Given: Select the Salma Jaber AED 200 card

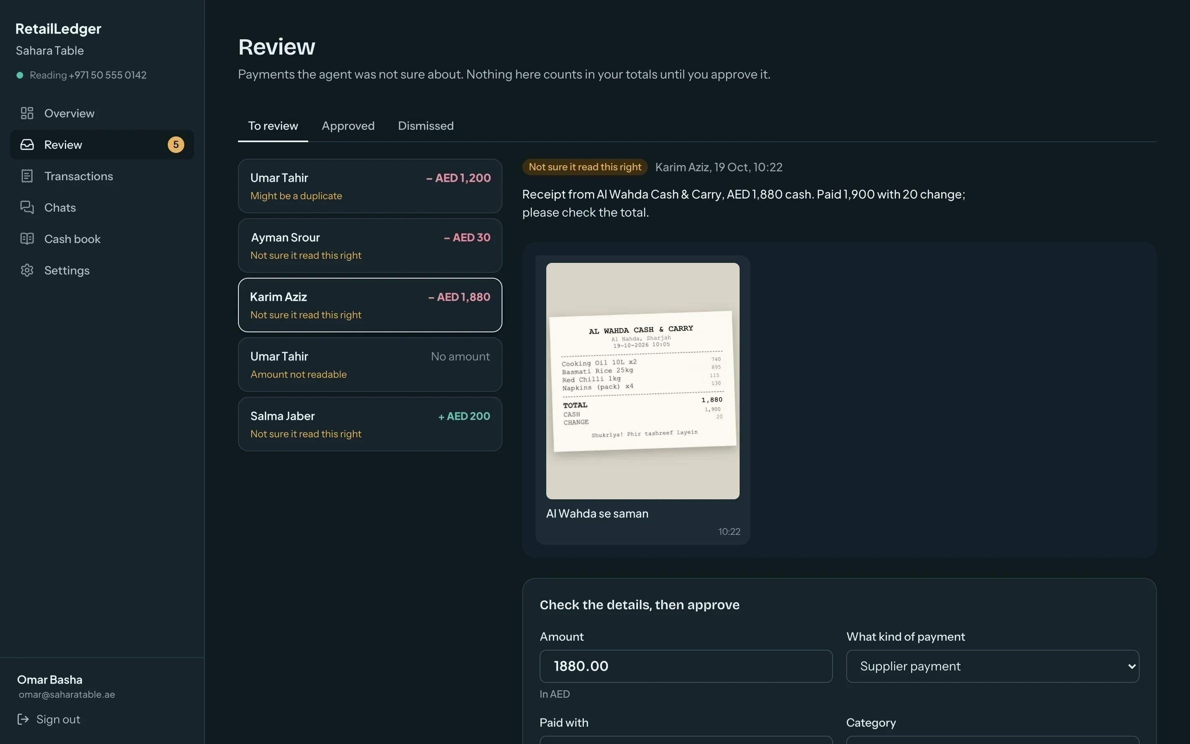Looking at the screenshot, I should 370,424.
